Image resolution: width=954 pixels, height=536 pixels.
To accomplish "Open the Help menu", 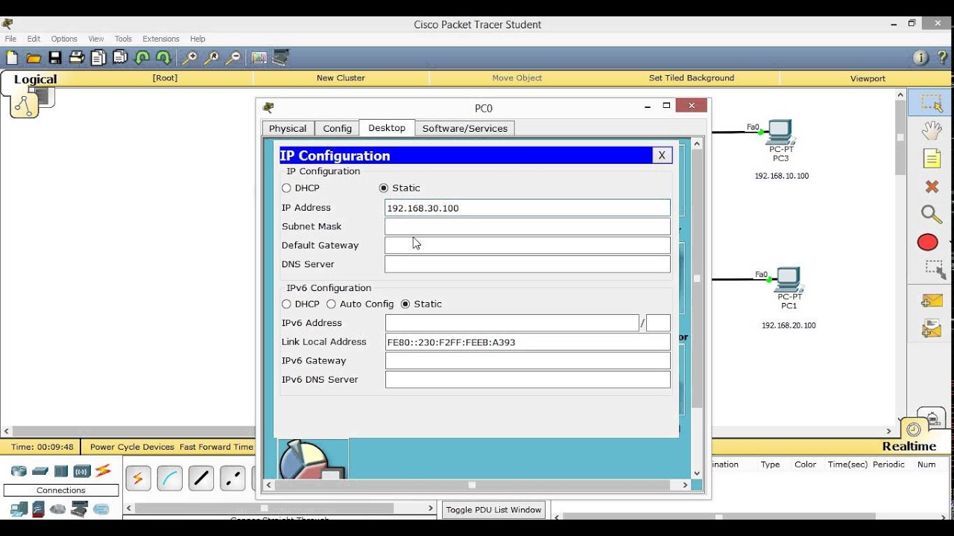I will (x=198, y=39).
